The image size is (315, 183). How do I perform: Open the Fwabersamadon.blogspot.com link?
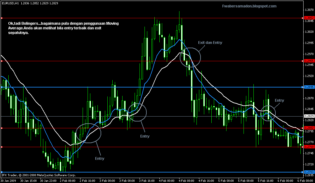point(248,6)
